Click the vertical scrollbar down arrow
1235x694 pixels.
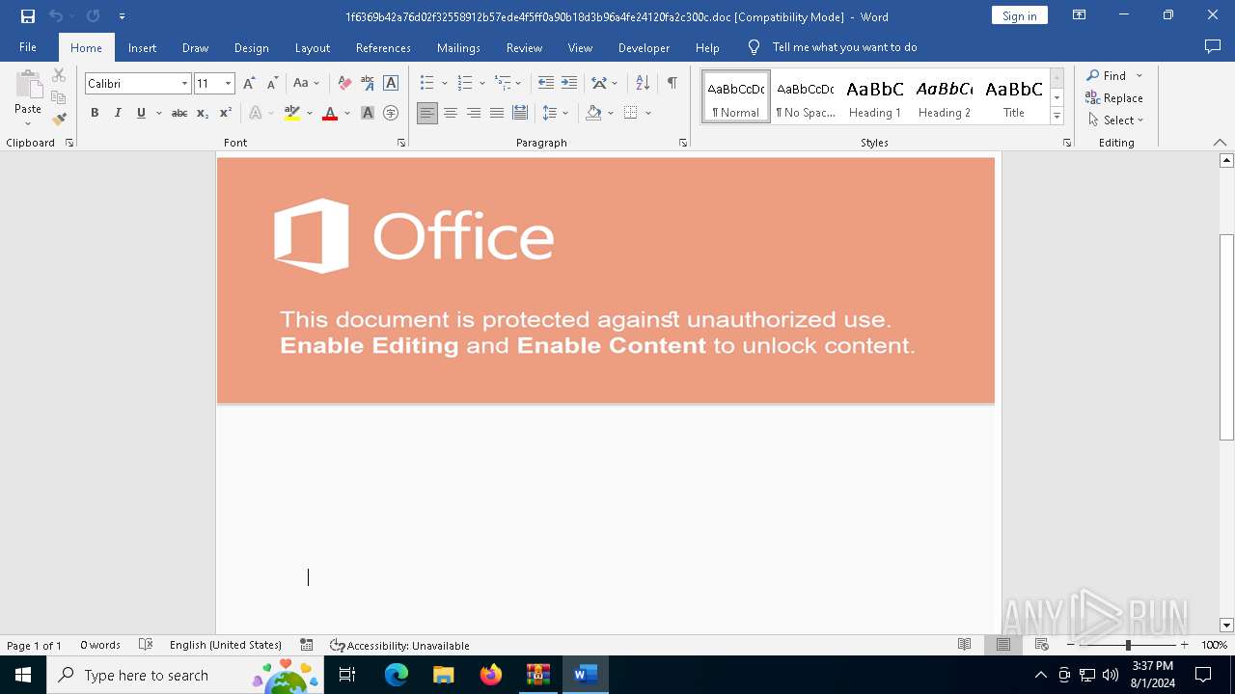tap(1226, 626)
